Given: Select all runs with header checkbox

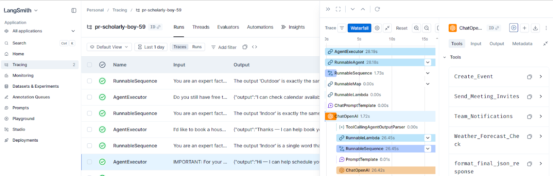Looking at the screenshot, I should (x=90, y=65).
